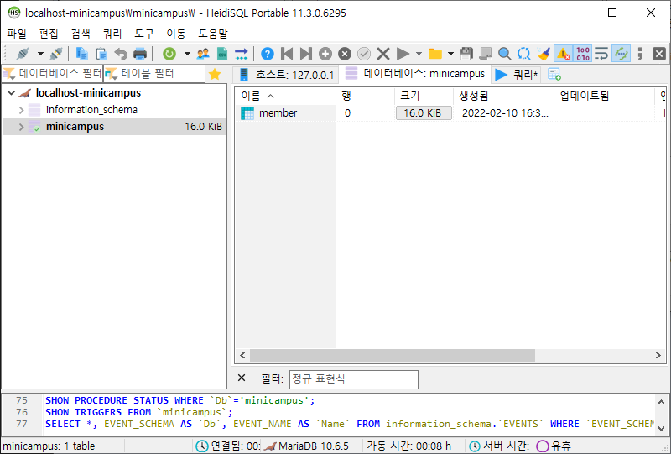The width and height of the screenshot is (671, 454).
Task: Click the paste clipboard icon
Action: (x=101, y=54)
